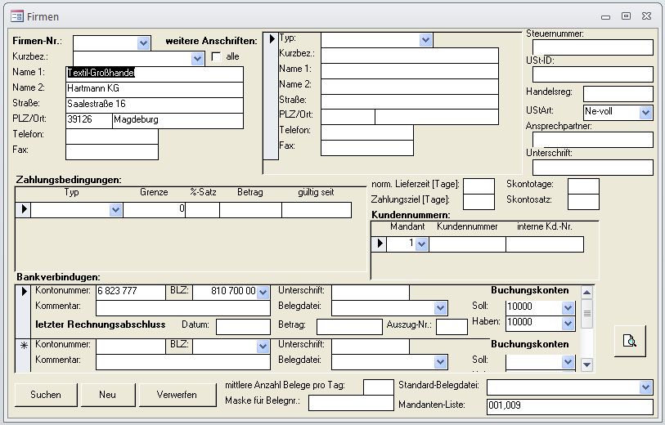Open the Kurzbez. company dropdown
Screen dimensions: 665x425
click(197, 59)
